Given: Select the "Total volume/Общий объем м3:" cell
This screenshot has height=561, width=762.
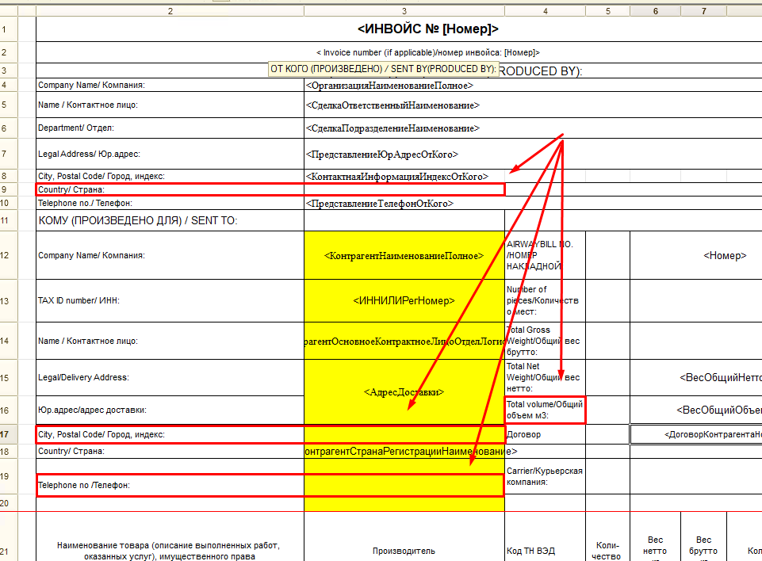Looking at the screenshot, I should pyautogui.click(x=545, y=410).
